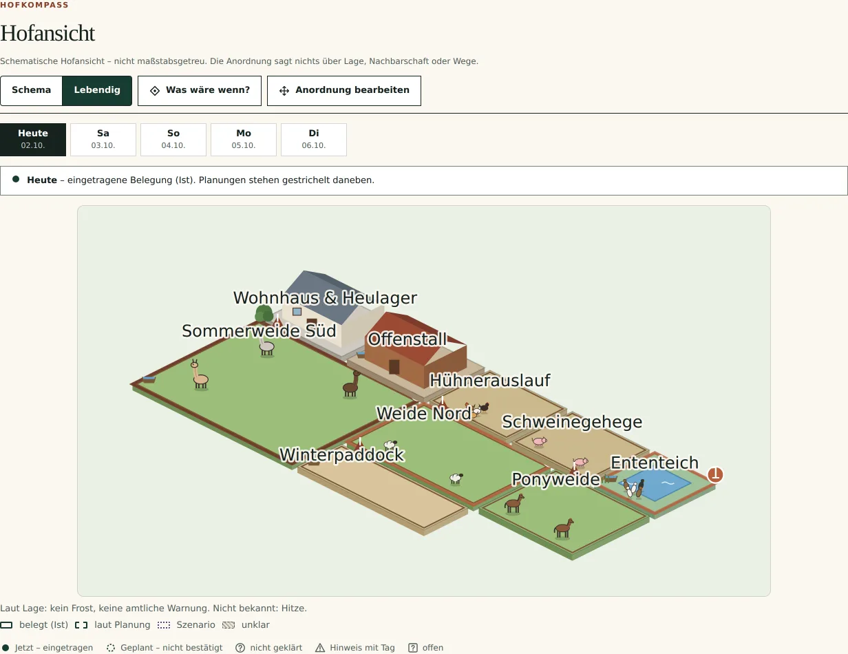Select the Winterpaddock label

341,455
